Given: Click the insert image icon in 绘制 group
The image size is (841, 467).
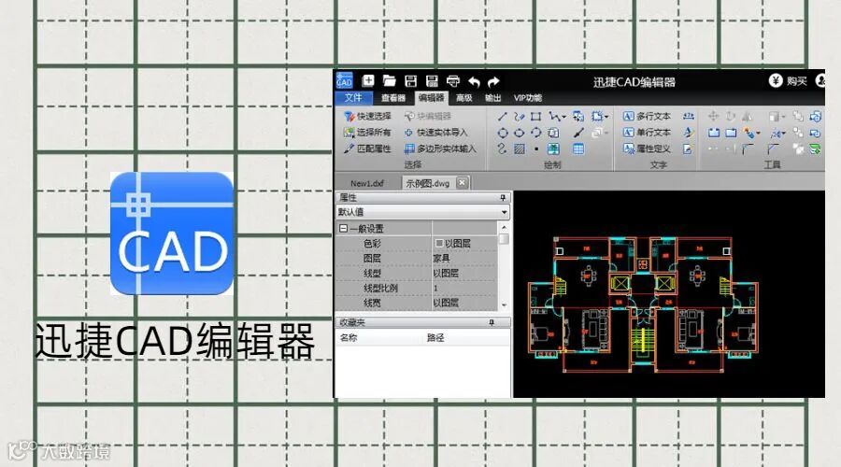Looking at the screenshot, I should [553, 149].
